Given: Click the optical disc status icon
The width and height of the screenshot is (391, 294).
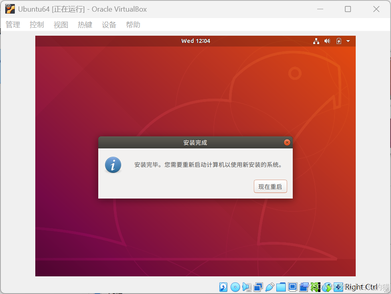Looking at the screenshot, I should click(235, 287).
